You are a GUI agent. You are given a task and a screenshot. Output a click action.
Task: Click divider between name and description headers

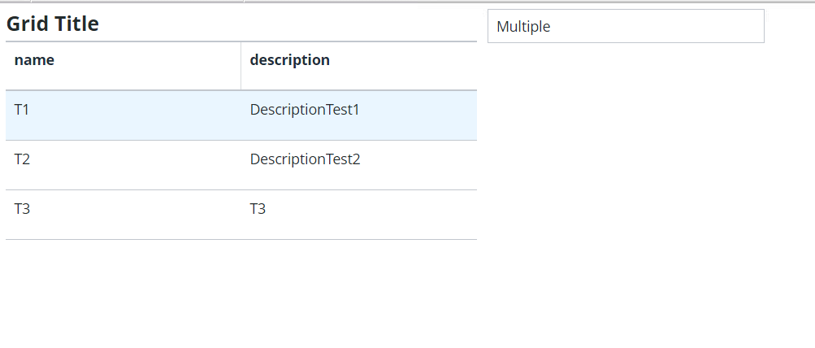[x=241, y=65]
